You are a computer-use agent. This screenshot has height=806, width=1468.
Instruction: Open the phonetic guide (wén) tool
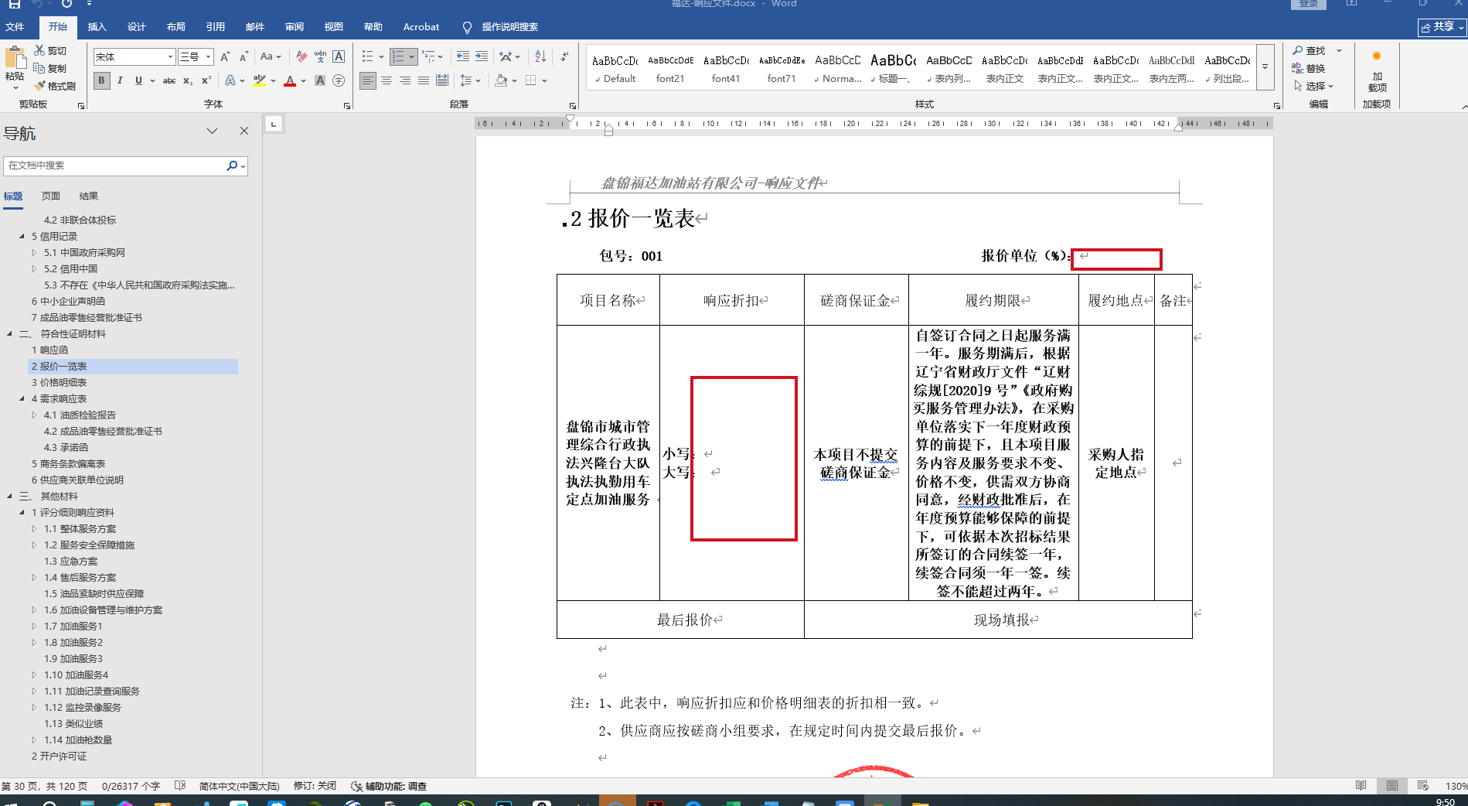coord(320,56)
